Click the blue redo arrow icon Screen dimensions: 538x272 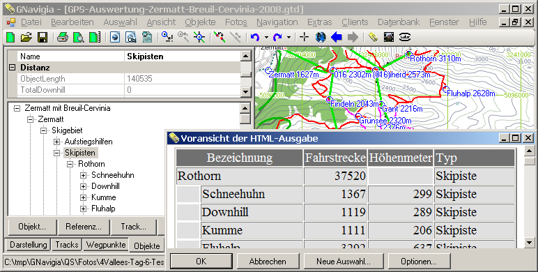[277, 37]
